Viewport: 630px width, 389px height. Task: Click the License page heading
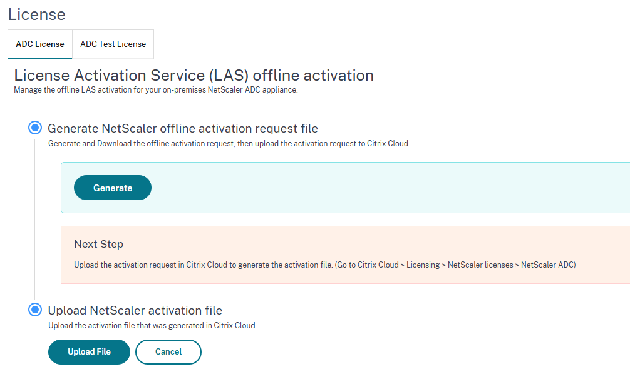click(37, 14)
